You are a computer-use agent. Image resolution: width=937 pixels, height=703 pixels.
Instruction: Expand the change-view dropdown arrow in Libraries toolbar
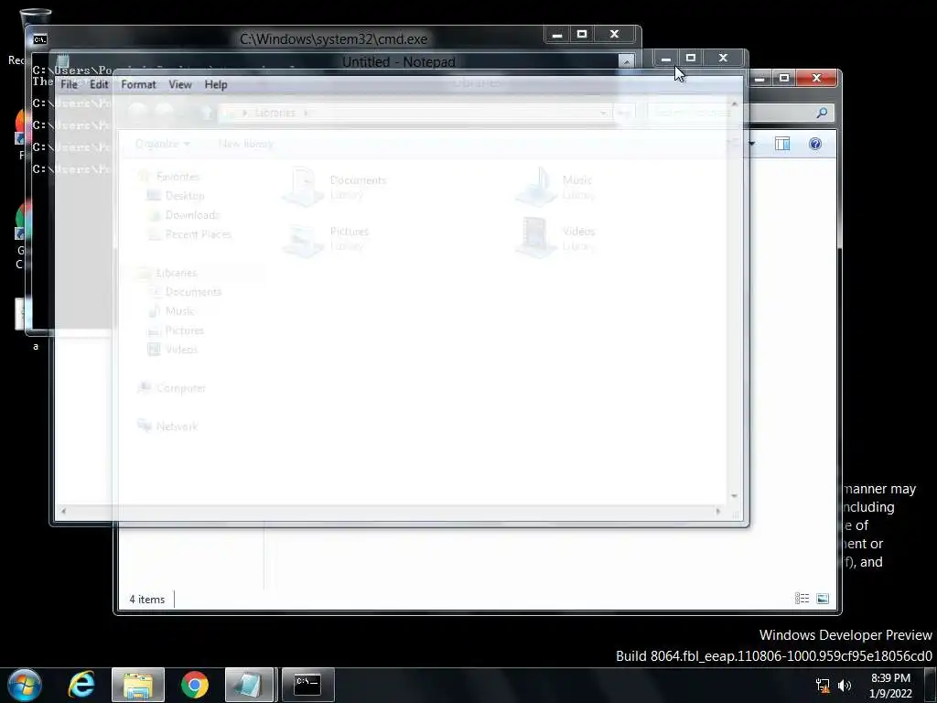pyautogui.click(x=752, y=144)
